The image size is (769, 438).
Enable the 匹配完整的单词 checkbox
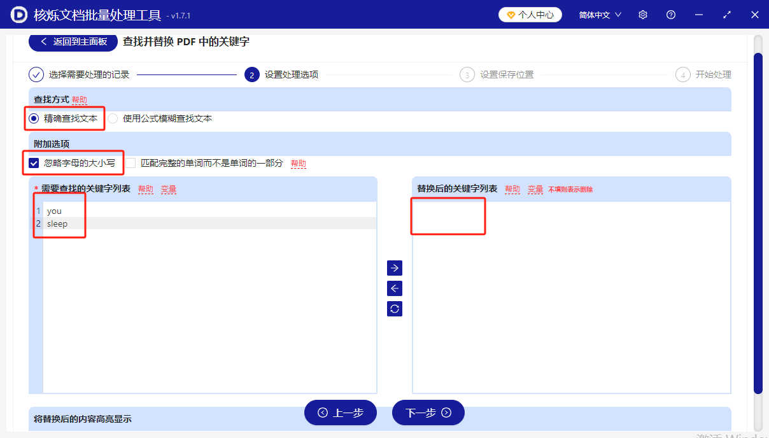tap(131, 163)
